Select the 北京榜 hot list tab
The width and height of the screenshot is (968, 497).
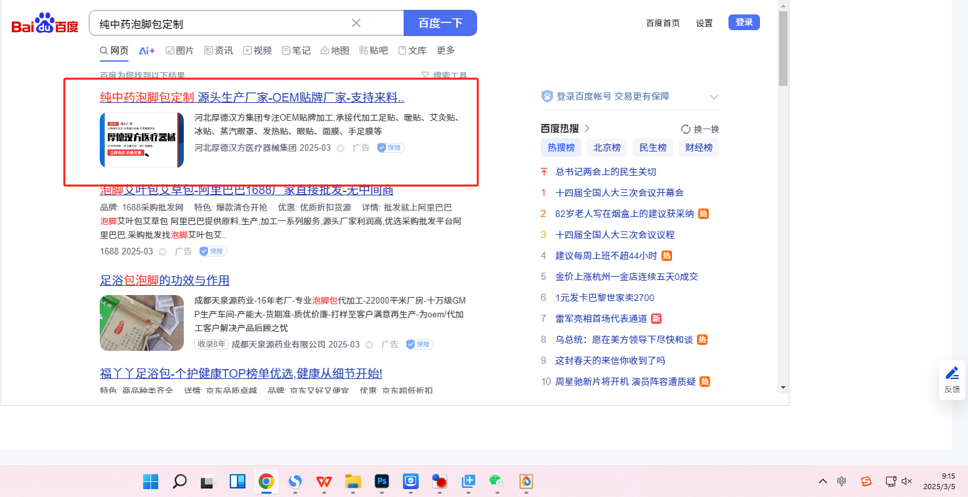point(607,148)
